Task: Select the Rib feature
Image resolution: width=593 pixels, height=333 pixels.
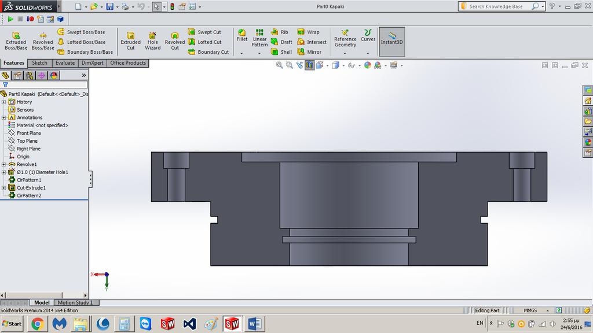Action: pos(280,32)
